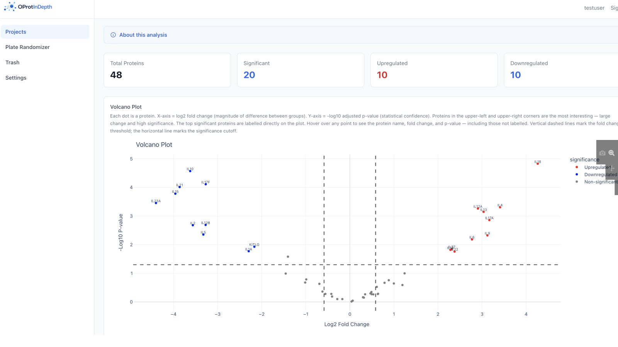618x347 pixels.
Task: Click the info icon beside About this analysis
Action: (x=112, y=35)
